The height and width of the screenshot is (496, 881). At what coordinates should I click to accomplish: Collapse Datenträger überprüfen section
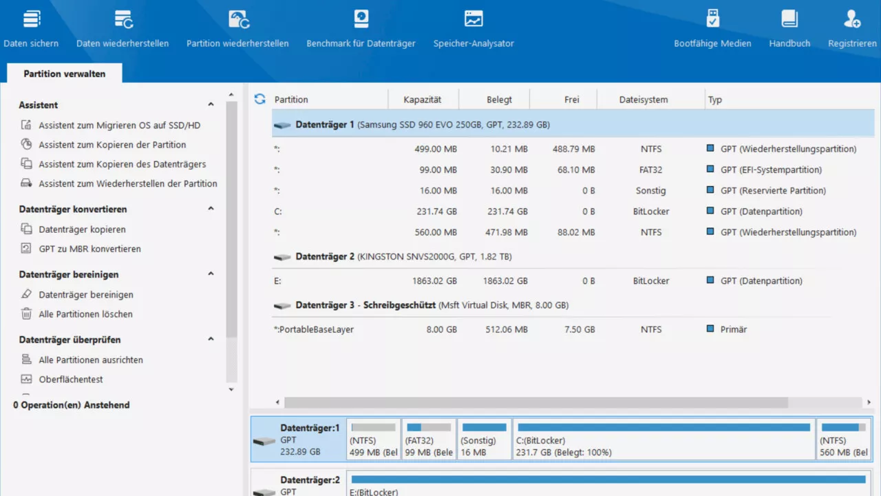(211, 340)
